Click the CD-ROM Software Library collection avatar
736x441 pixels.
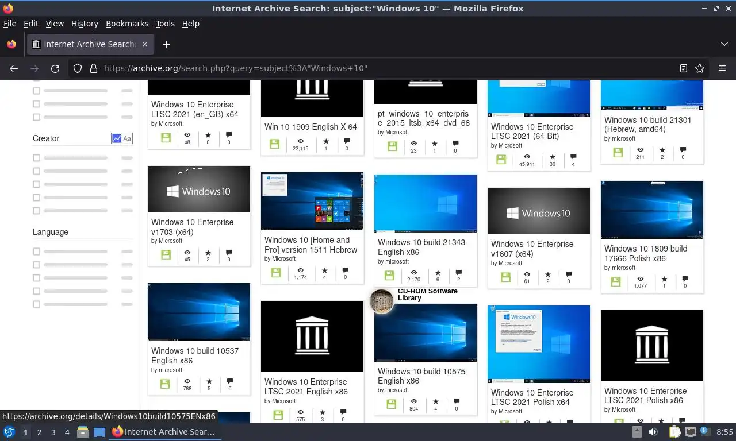(x=382, y=301)
